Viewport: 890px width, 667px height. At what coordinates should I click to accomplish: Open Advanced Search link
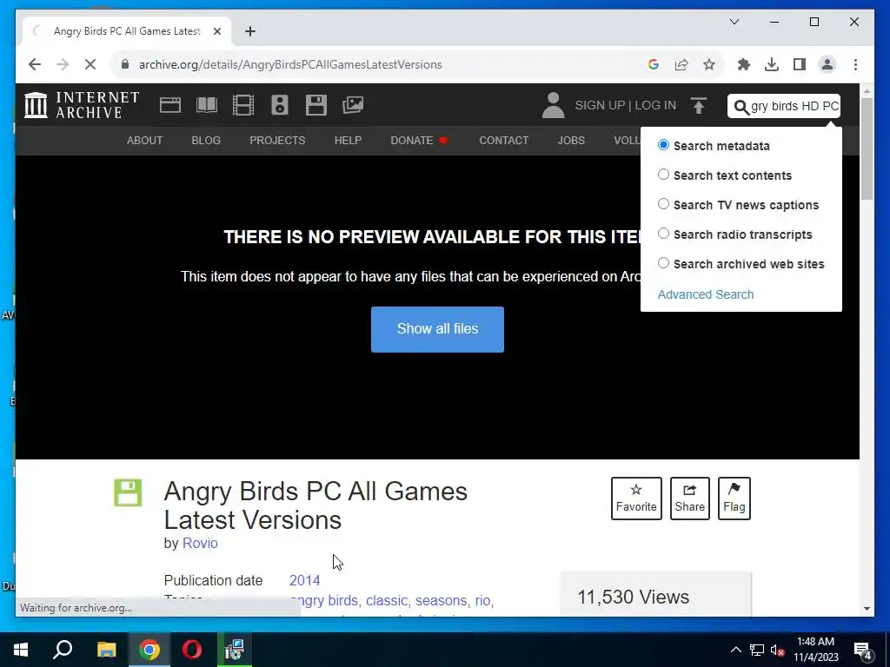(706, 294)
